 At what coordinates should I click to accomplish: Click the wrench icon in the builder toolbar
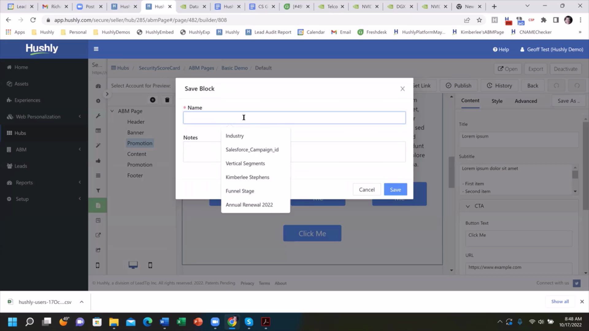click(98, 116)
